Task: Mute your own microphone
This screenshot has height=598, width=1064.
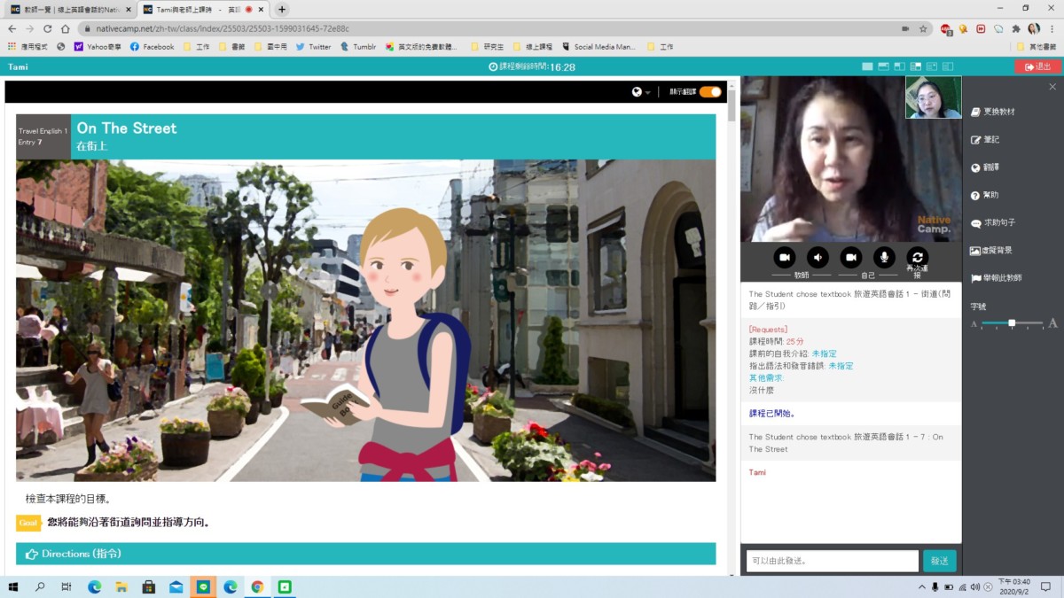Action: [x=884, y=257]
